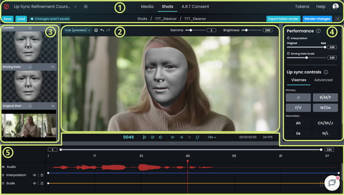Image resolution: width=344 pixels, height=195 pixels.
Task: Apply the N/L secondary viseme
Action: click(x=326, y=133)
